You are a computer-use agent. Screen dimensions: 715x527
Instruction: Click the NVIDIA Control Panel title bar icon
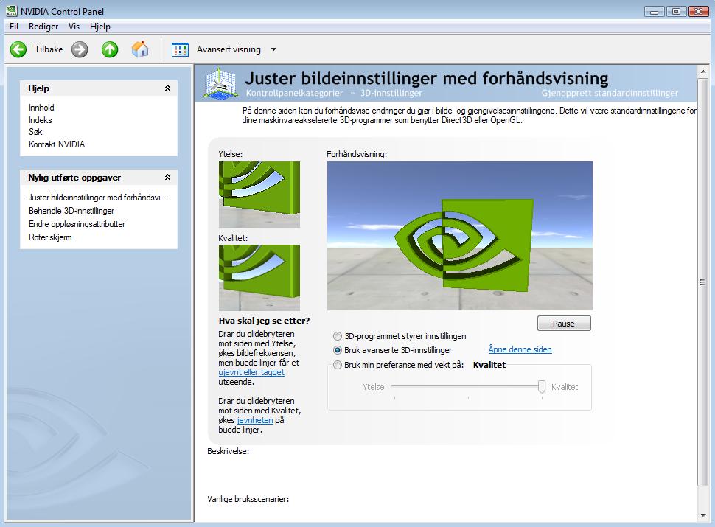pos(11,11)
